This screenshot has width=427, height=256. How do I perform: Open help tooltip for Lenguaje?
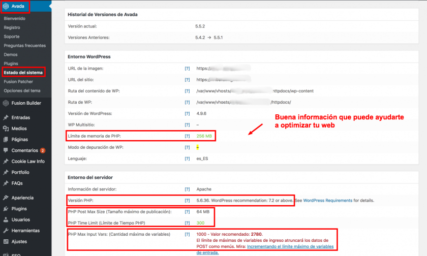(x=187, y=158)
